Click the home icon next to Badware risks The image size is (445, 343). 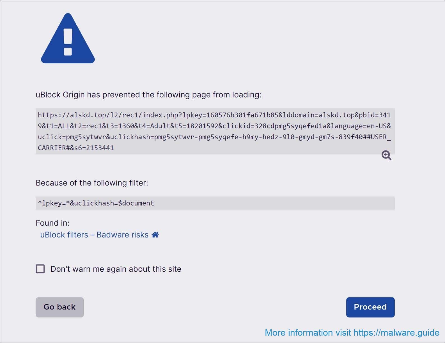[x=155, y=234]
